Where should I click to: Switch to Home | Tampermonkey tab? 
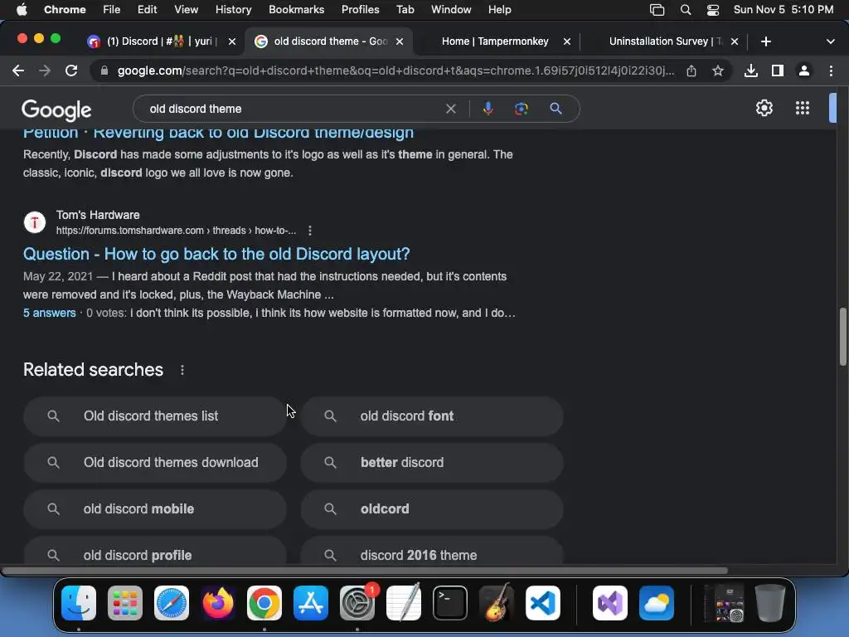(x=495, y=41)
